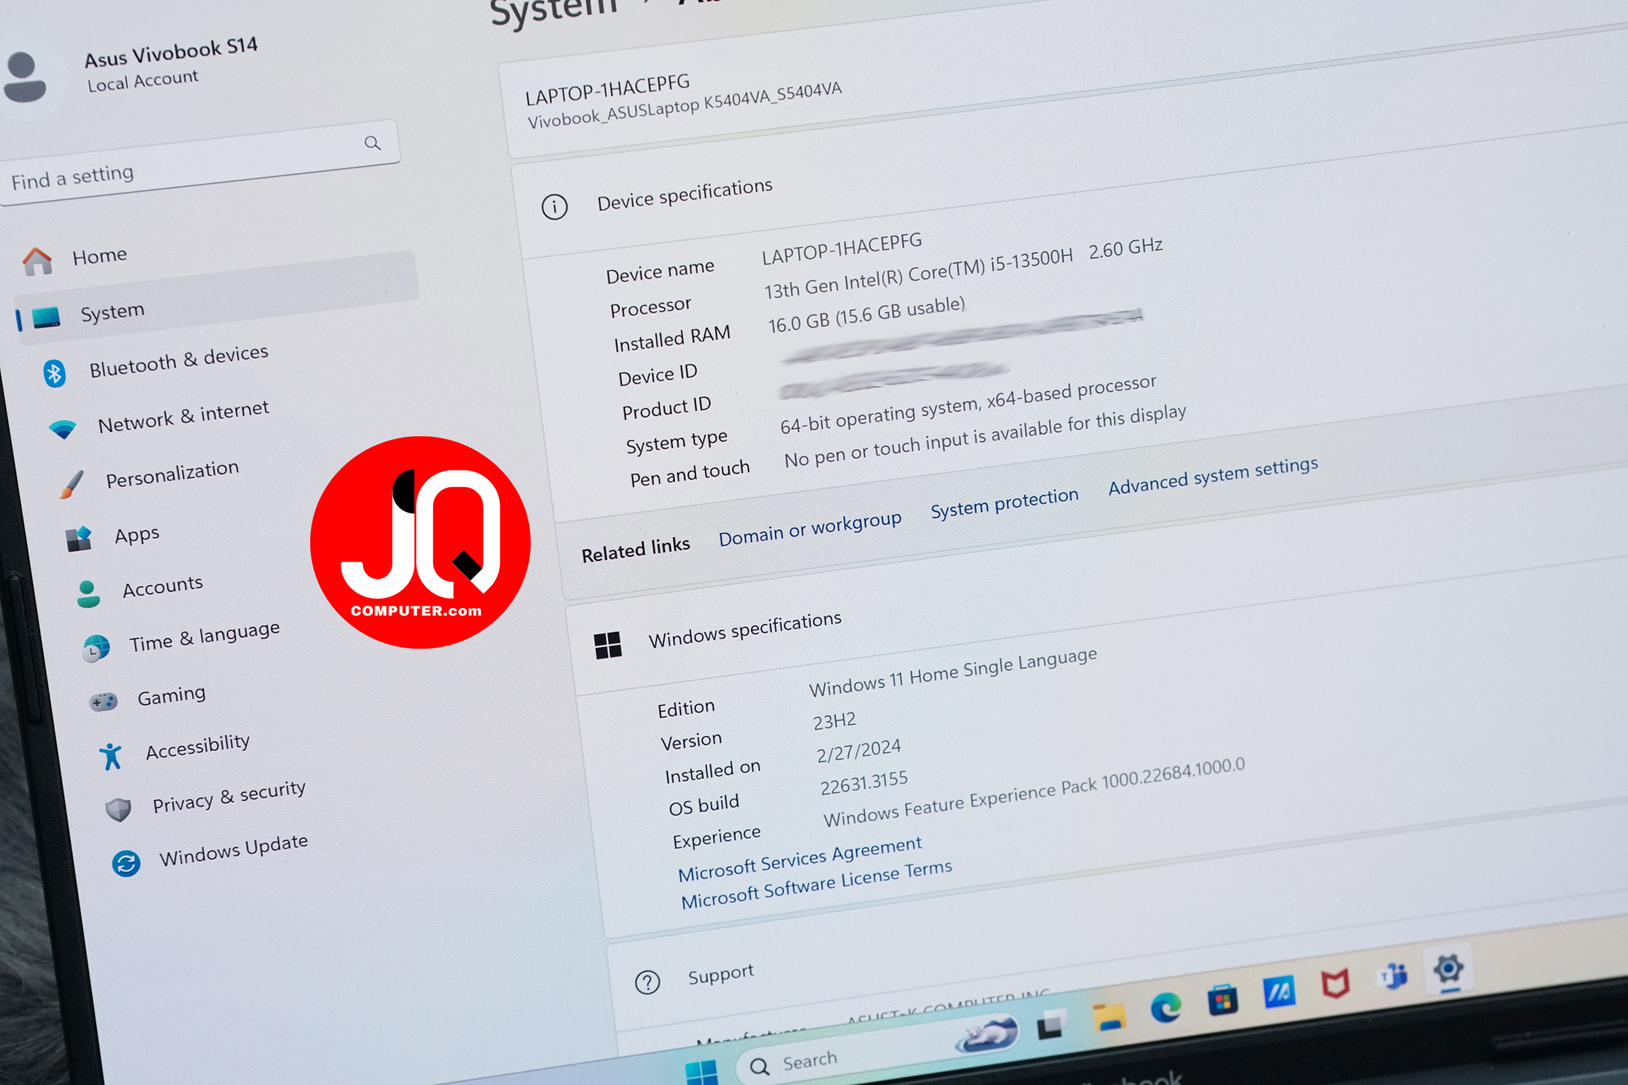
Task: Open Personalization paintbrush icon
Action: click(x=72, y=484)
